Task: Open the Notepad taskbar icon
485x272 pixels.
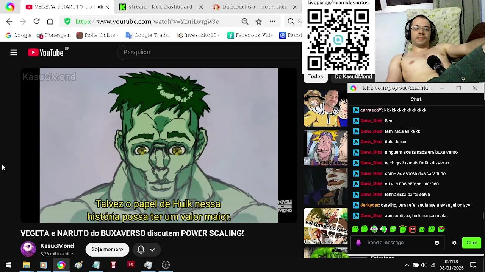Action: 96,265
